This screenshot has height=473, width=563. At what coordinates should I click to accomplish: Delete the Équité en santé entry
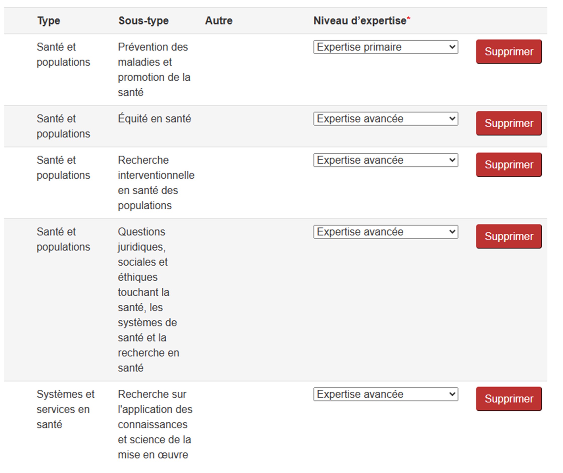point(508,123)
